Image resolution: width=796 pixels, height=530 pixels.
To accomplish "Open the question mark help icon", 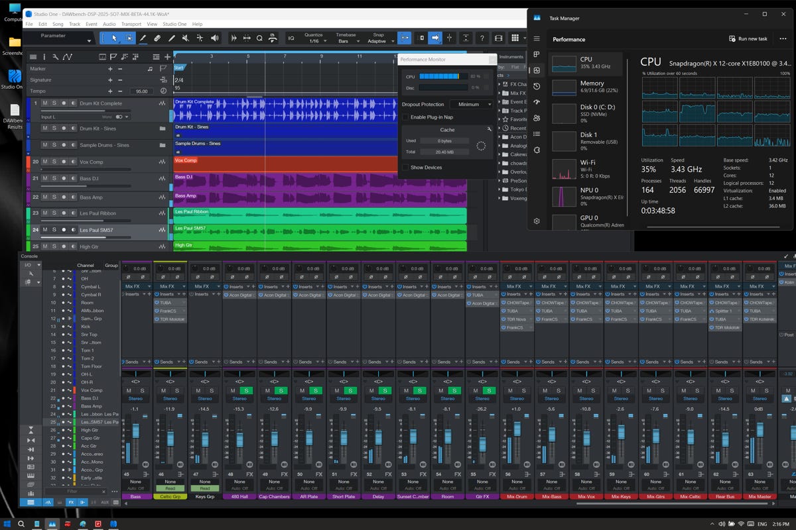I will coord(482,38).
